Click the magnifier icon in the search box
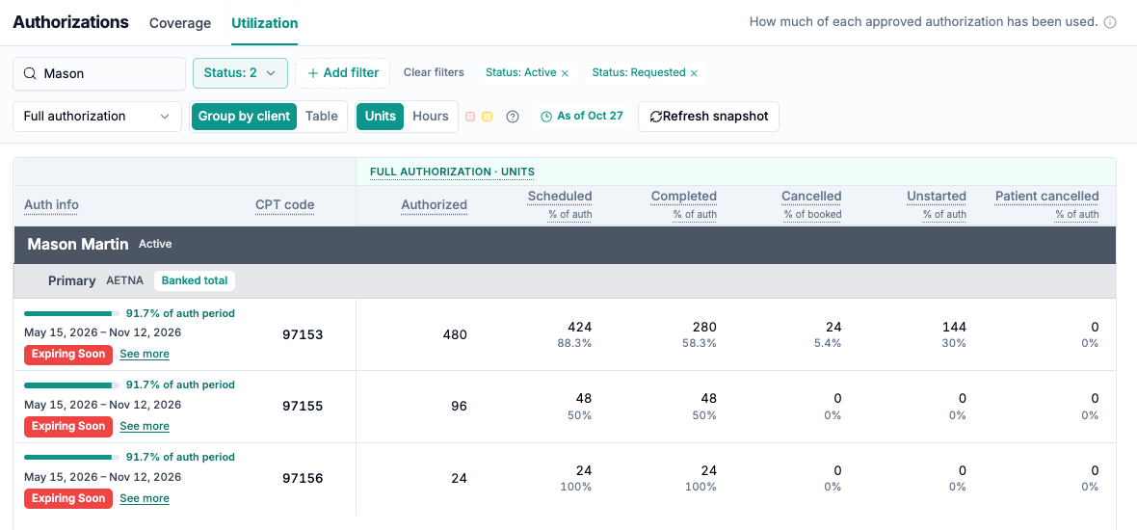 click(30, 73)
